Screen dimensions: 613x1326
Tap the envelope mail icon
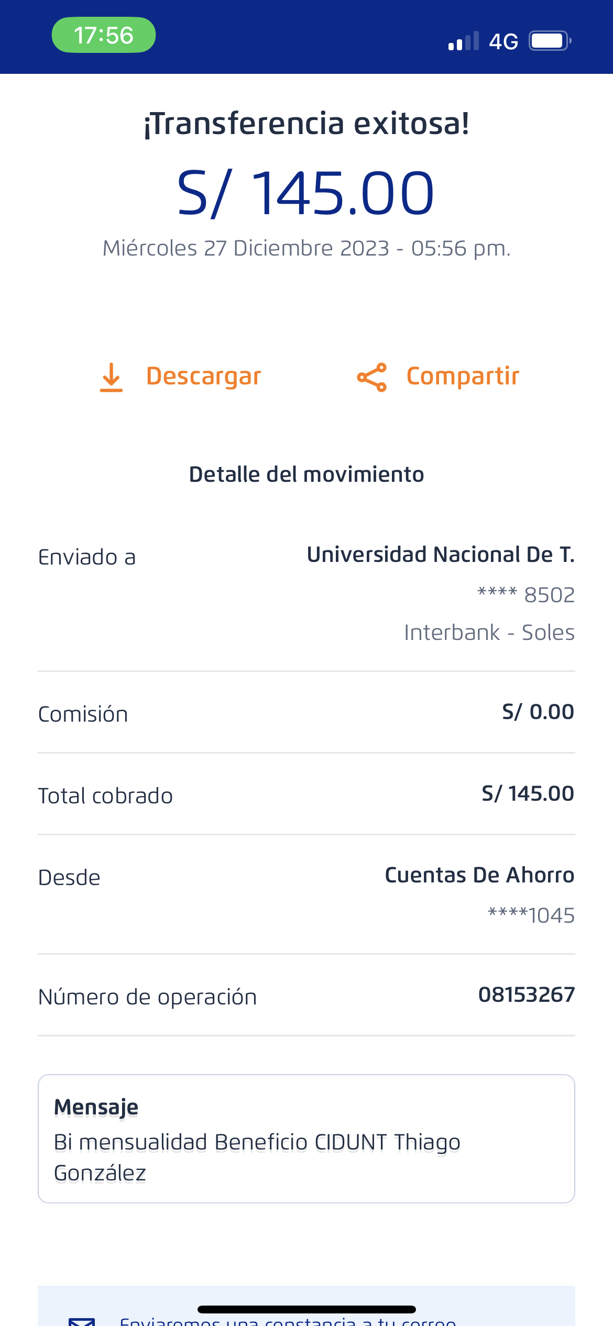point(82,1320)
